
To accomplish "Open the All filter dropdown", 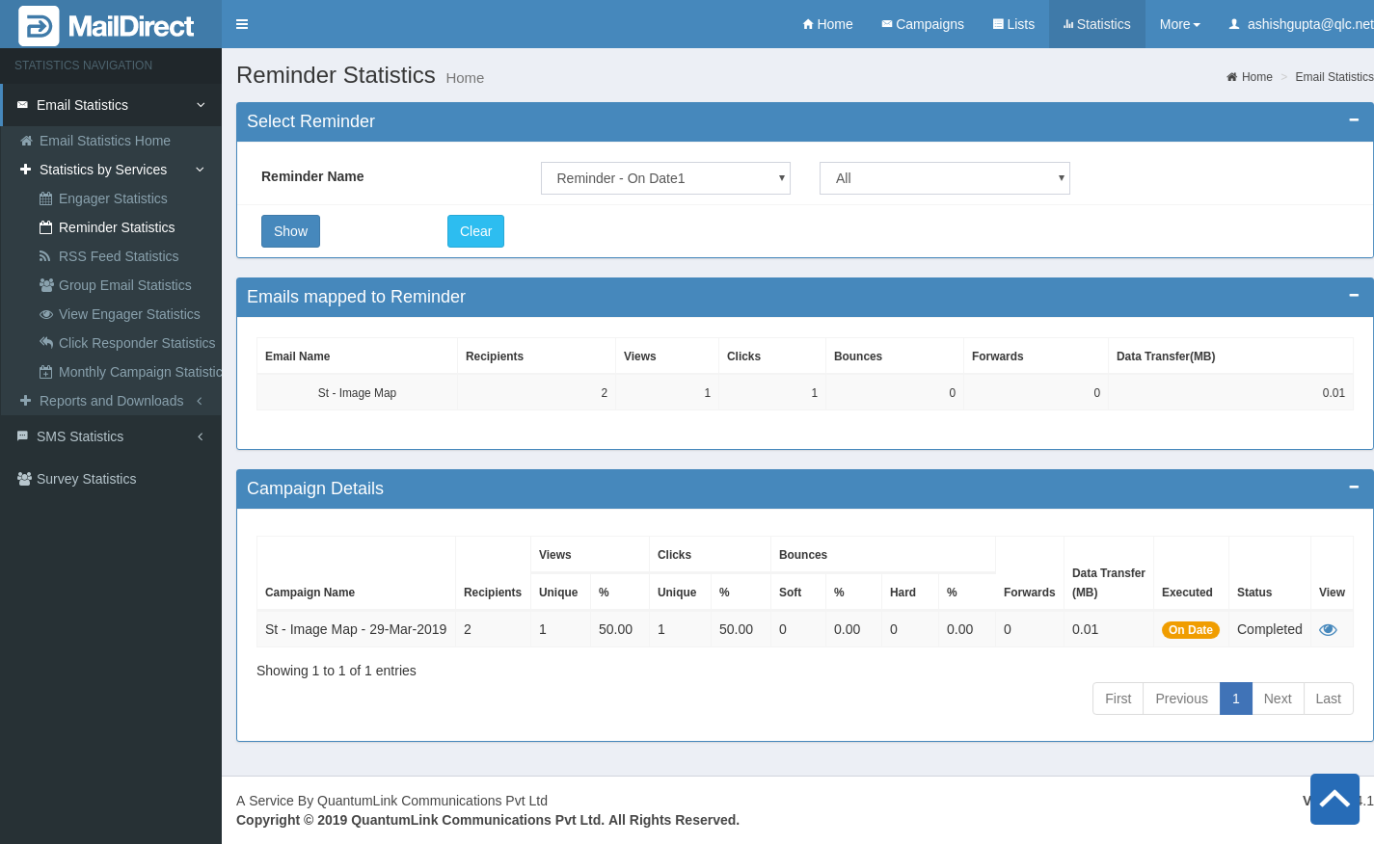I will (x=944, y=178).
